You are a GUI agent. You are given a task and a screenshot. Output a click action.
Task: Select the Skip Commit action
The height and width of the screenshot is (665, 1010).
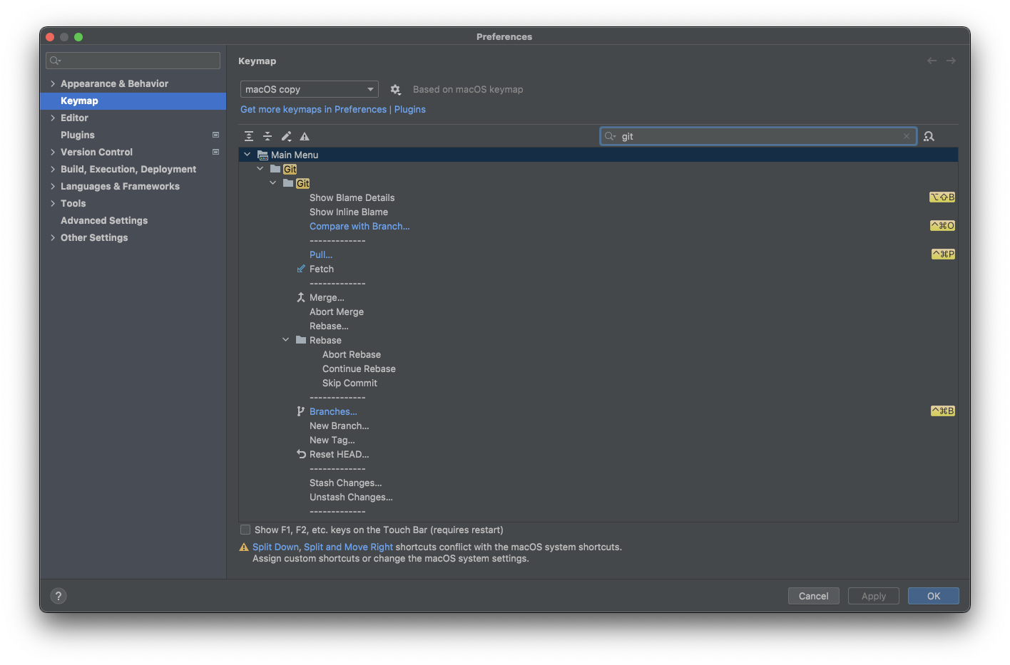coord(350,383)
